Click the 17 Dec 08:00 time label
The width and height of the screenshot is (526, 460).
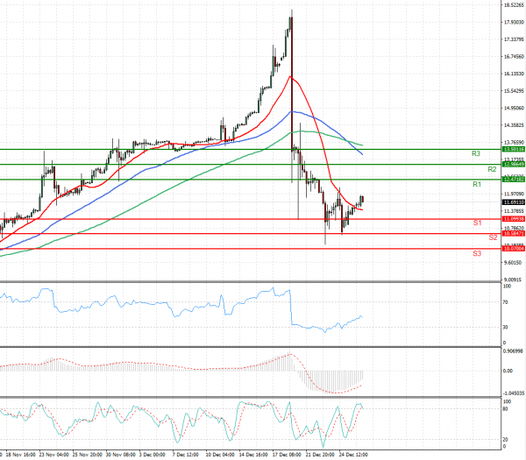click(287, 455)
